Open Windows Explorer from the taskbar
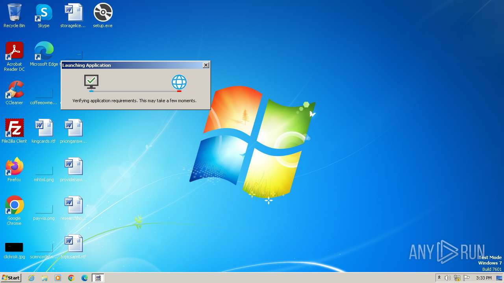This screenshot has height=283, width=504. point(44,278)
